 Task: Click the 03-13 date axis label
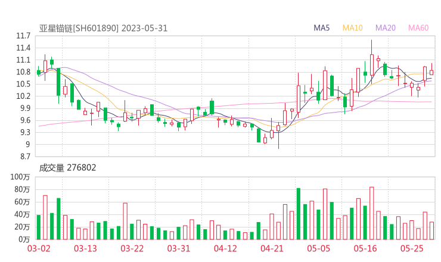point(85,248)
